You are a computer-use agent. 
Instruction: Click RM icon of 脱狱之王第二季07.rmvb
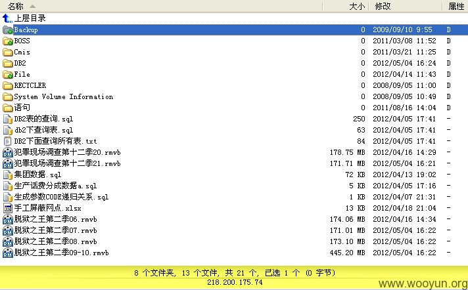tap(7, 230)
